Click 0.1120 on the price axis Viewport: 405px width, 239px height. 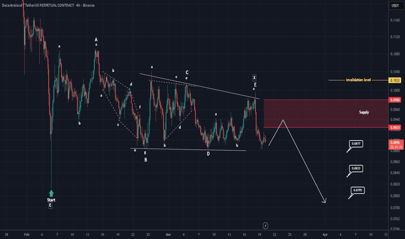coord(395,37)
